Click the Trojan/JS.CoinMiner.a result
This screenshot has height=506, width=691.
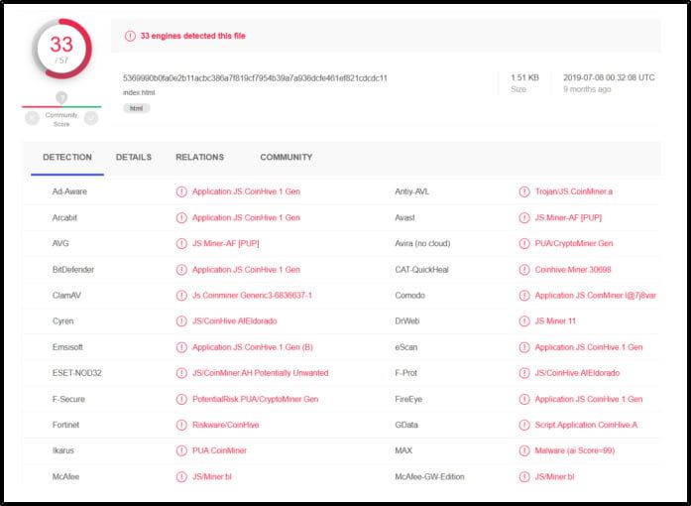point(574,191)
